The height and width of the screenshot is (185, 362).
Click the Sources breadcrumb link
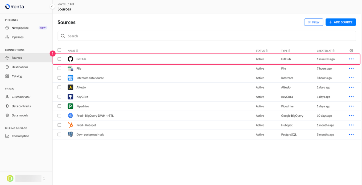(62, 4)
